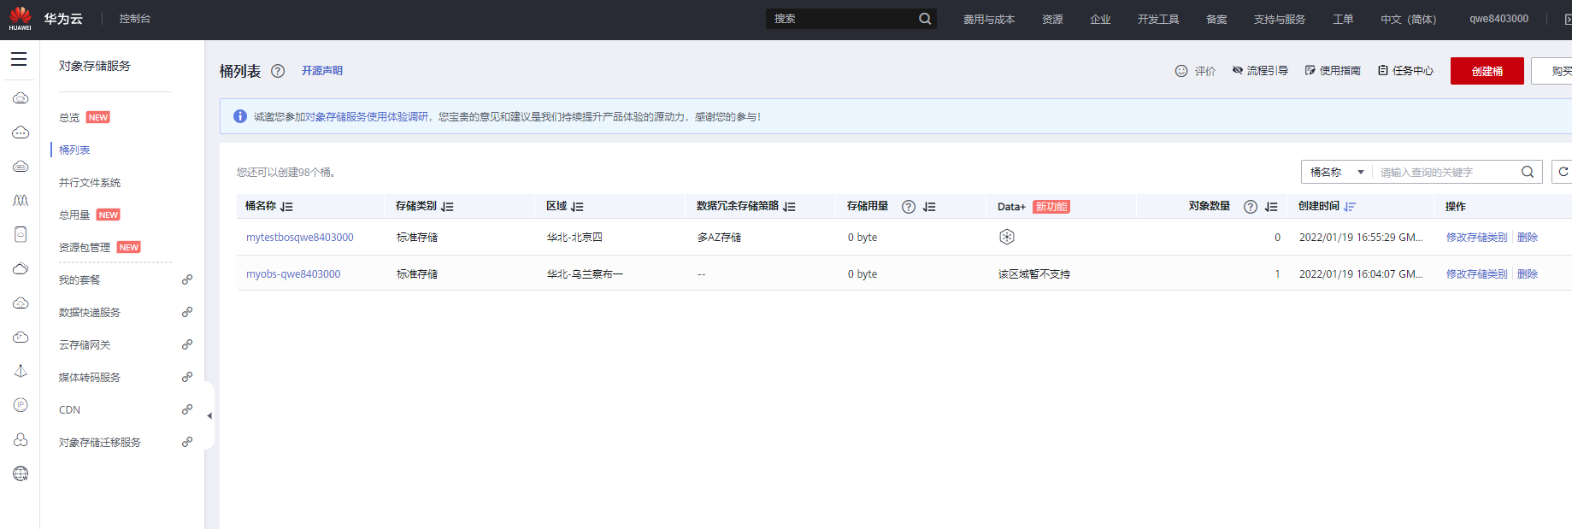The height and width of the screenshot is (529, 1572).
Task: Click the external link icon beside CDN
Action: click(x=187, y=409)
